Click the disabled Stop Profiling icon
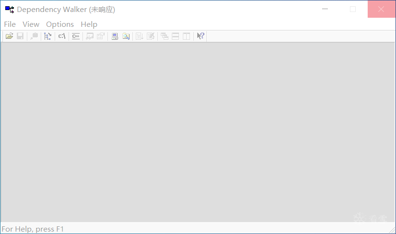 (x=151, y=36)
